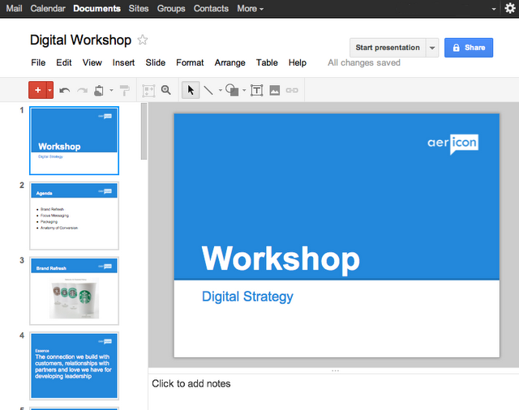
Task: Click the slide panel scrollbar handle
Action: point(144,131)
